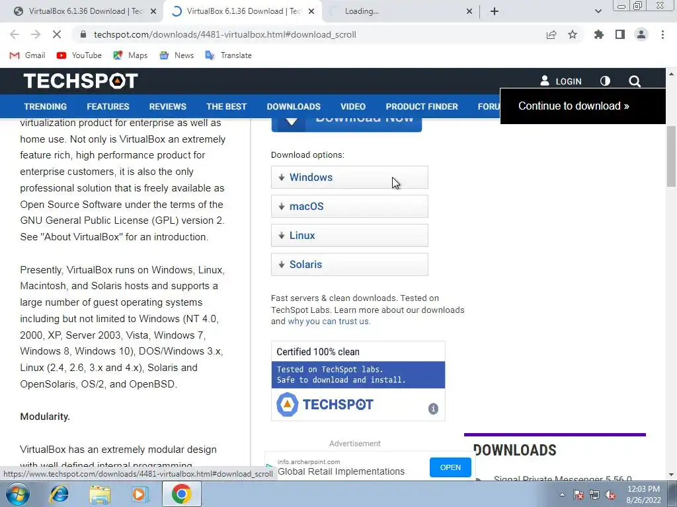Open the DOWNLOADS menu item
The width and height of the screenshot is (677, 507).
click(x=294, y=106)
